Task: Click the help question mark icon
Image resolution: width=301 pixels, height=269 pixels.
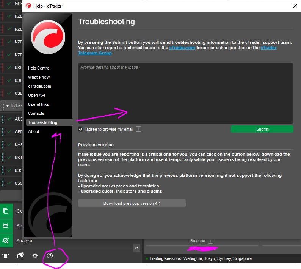Action: pyautogui.click(x=50, y=256)
